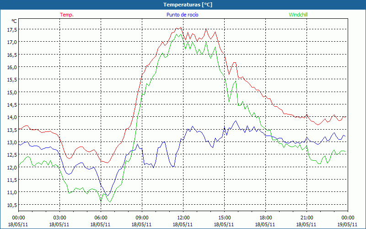Click the 16,5 y-axis value
Screen dimensions: 366x229
coord(12,55)
